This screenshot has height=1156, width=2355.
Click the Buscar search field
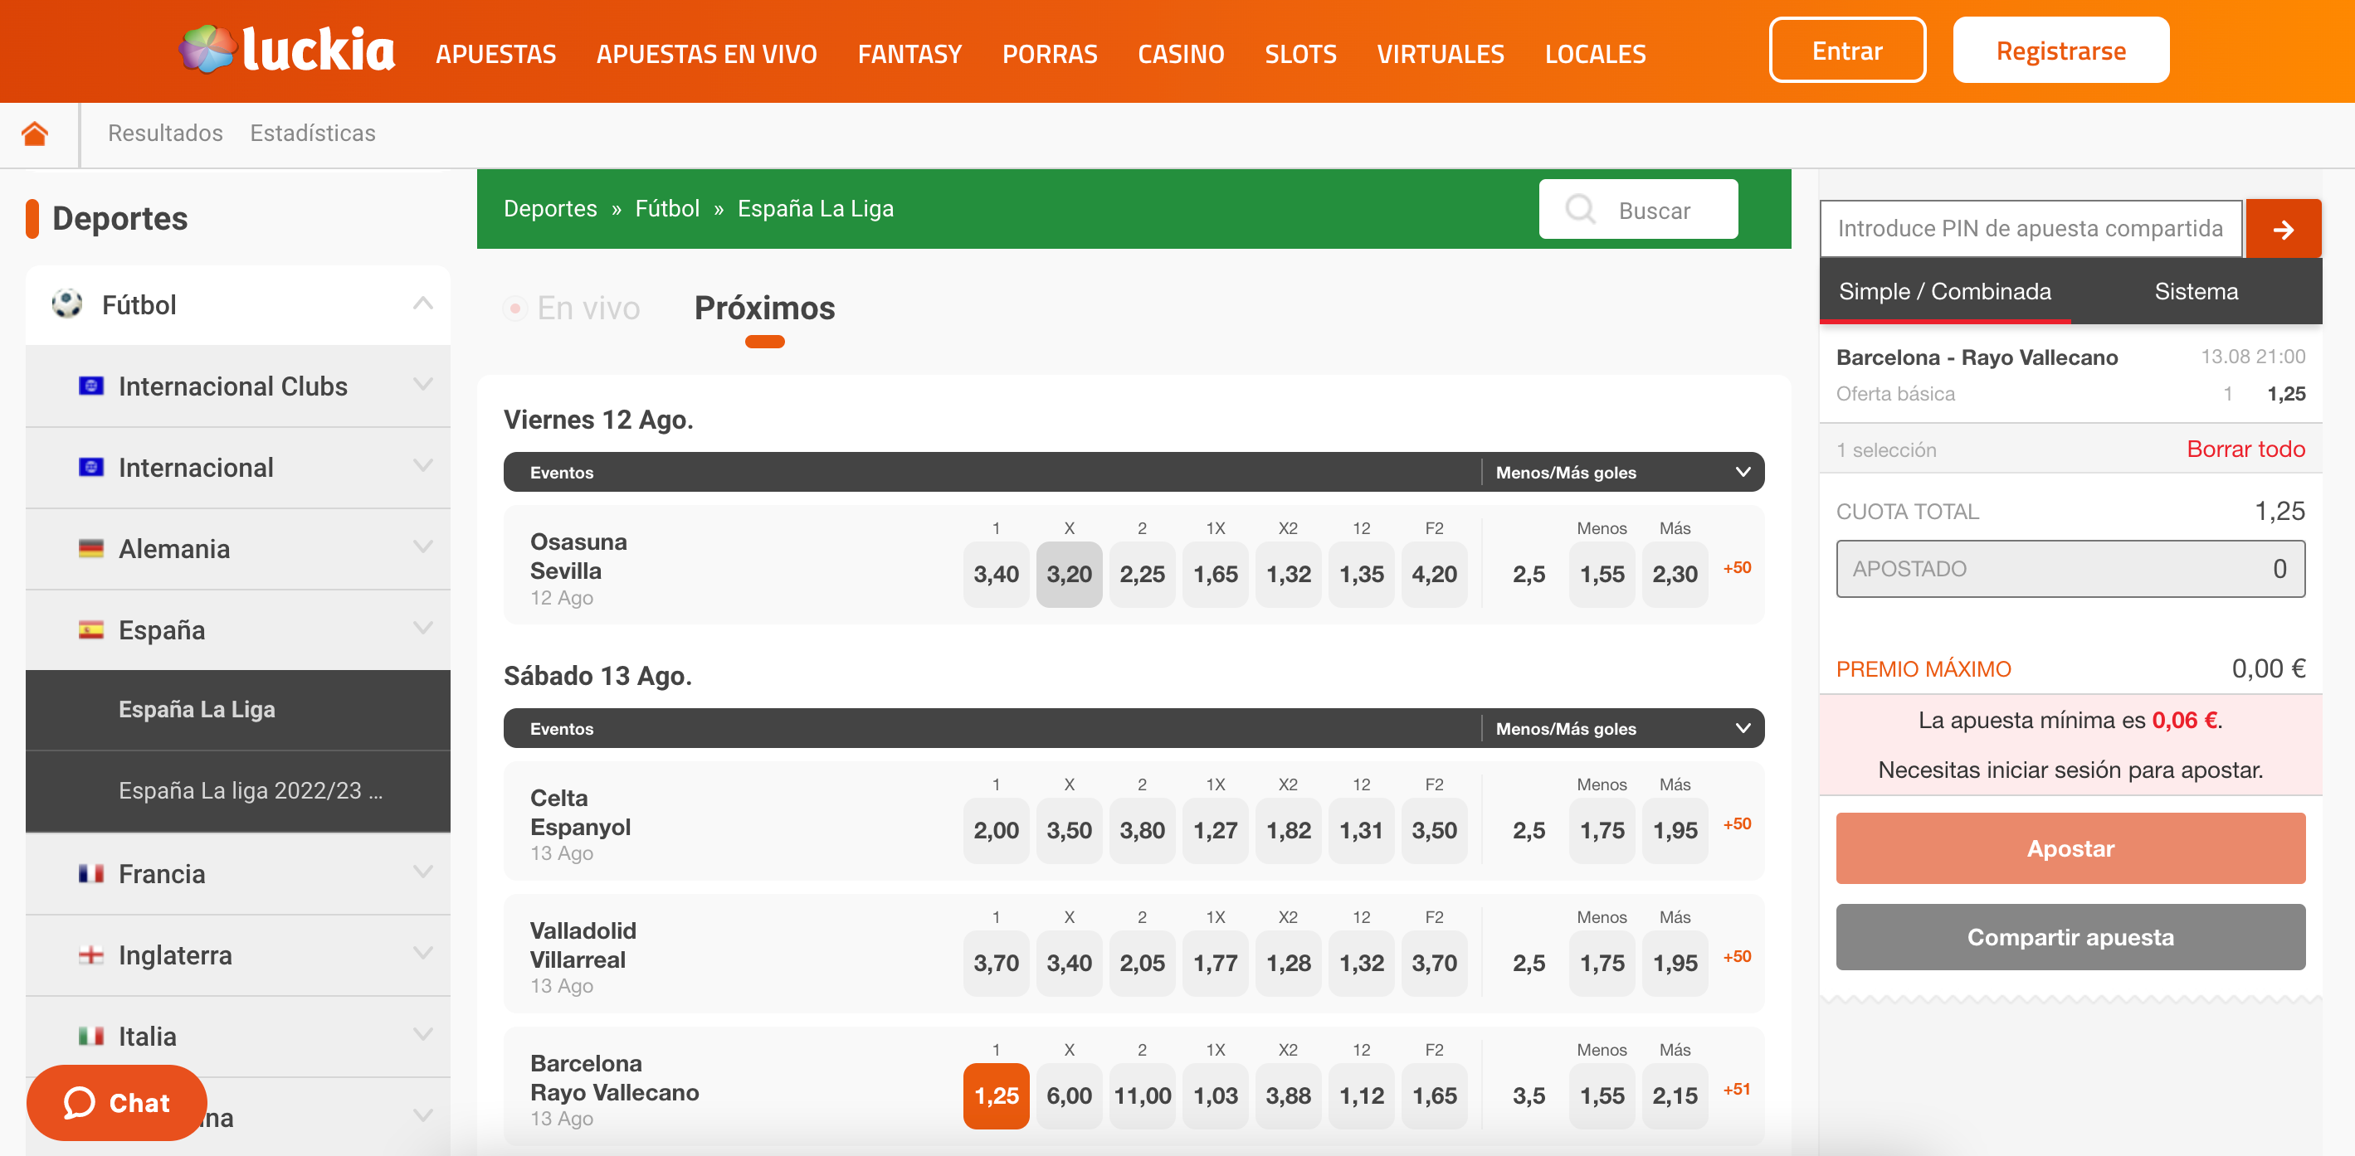click(1639, 209)
